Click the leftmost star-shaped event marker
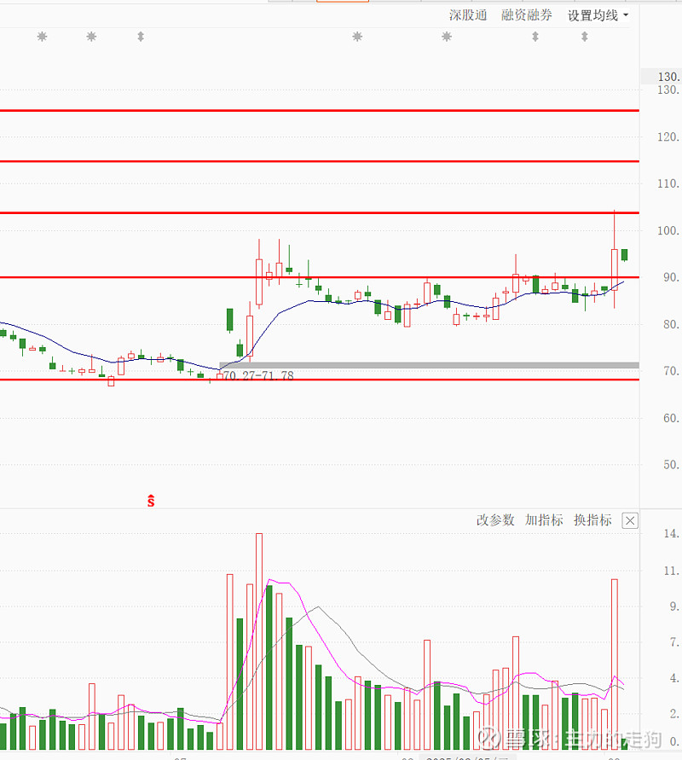This screenshot has width=682, height=760. 42,37
